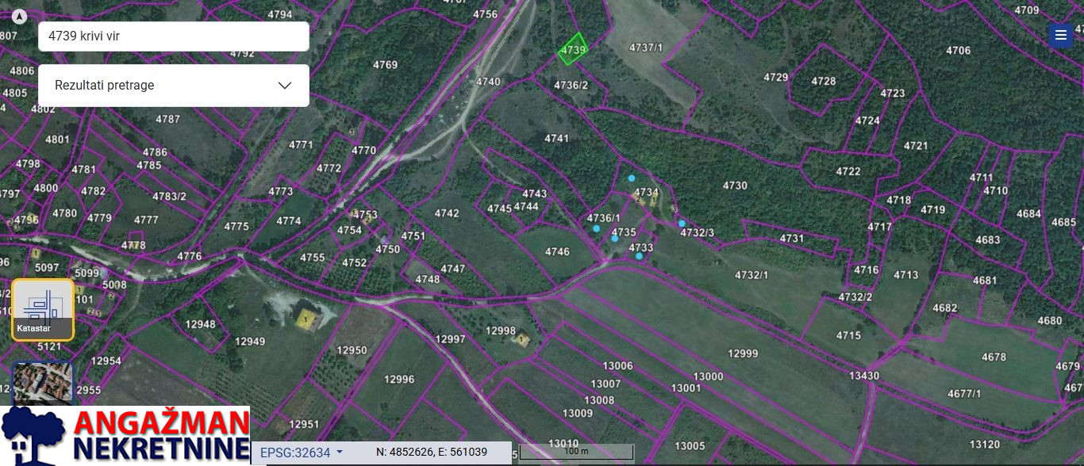Click the blue marker dot at parcel 4735
Viewport: 1084px width, 466px height.
[615, 238]
